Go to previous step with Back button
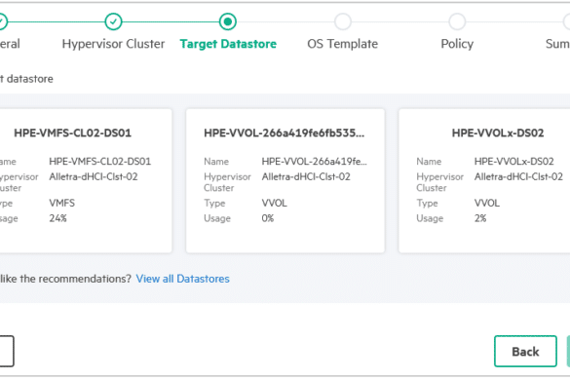Viewport: 570px width, 380px height. tap(525, 352)
